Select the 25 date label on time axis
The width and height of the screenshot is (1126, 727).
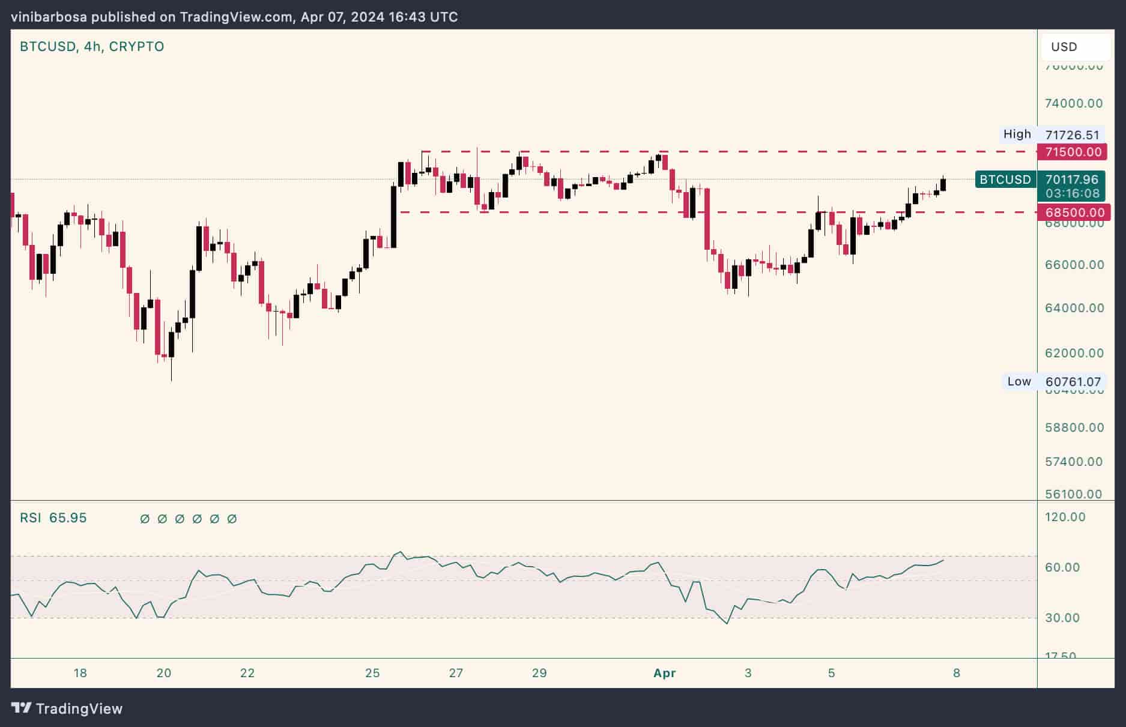pyautogui.click(x=372, y=673)
